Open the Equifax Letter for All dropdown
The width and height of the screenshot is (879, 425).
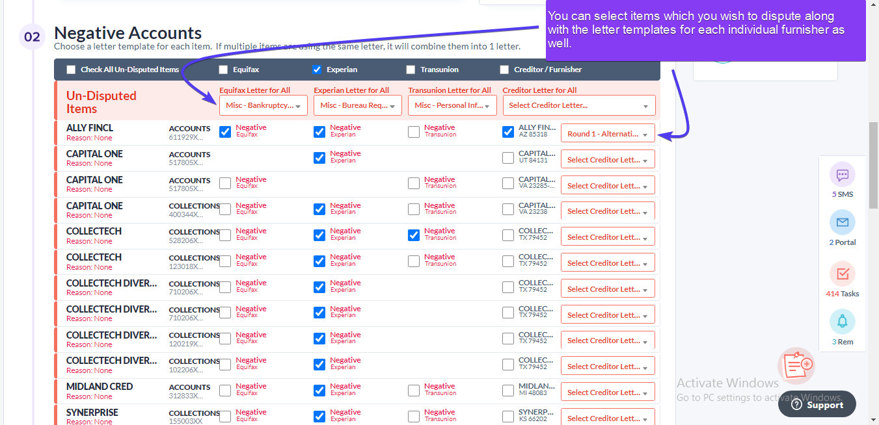coord(263,105)
